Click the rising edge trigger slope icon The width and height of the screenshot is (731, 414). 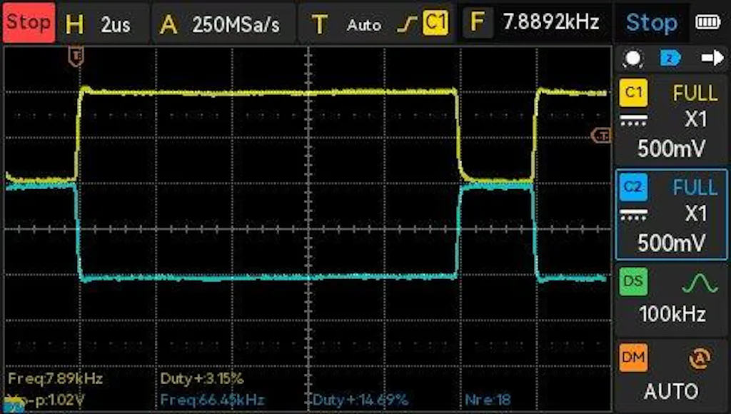(407, 24)
